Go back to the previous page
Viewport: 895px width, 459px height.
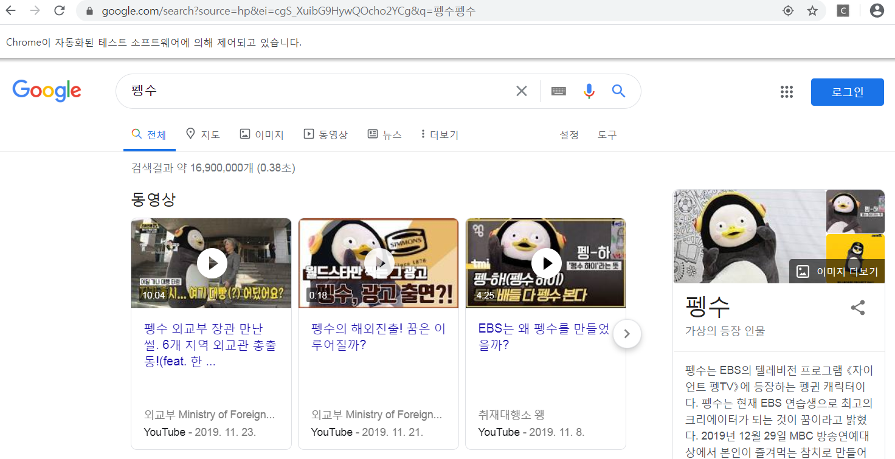click(11, 10)
